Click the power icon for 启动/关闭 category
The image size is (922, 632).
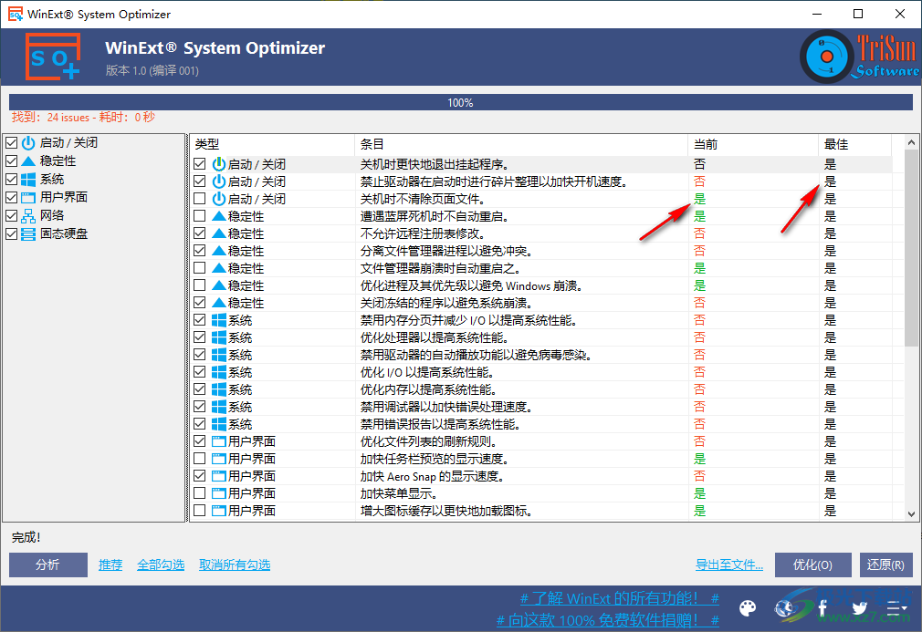[x=28, y=142]
